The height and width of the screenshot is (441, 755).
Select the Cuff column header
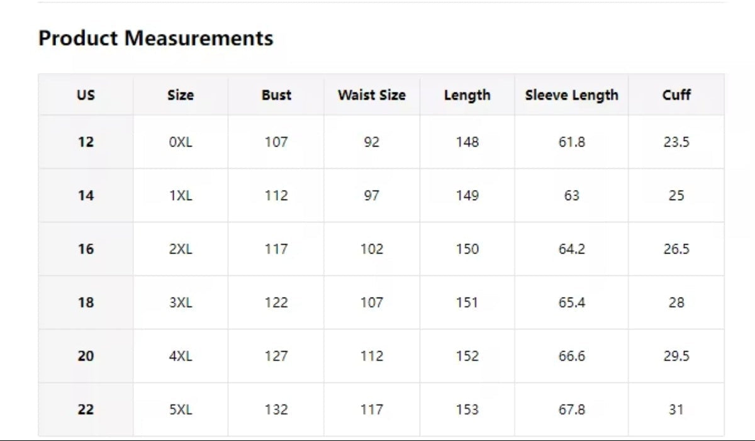[676, 95]
